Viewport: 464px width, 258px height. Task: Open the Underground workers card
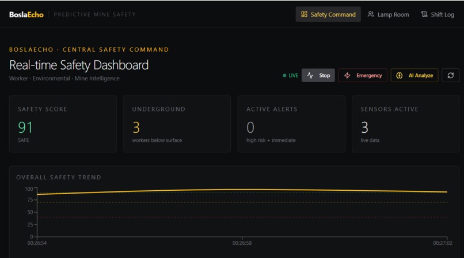pyautogui.click(x=177, y=124)
